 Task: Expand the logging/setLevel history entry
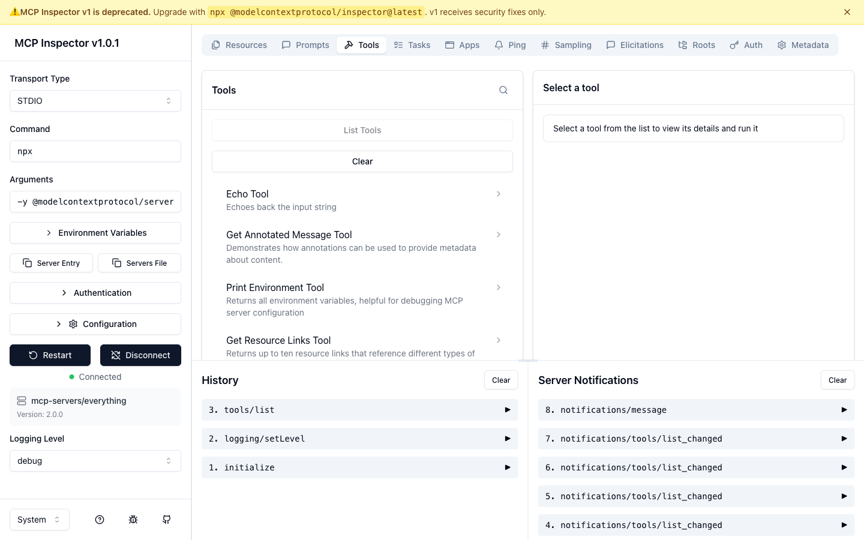pos(360,439)
